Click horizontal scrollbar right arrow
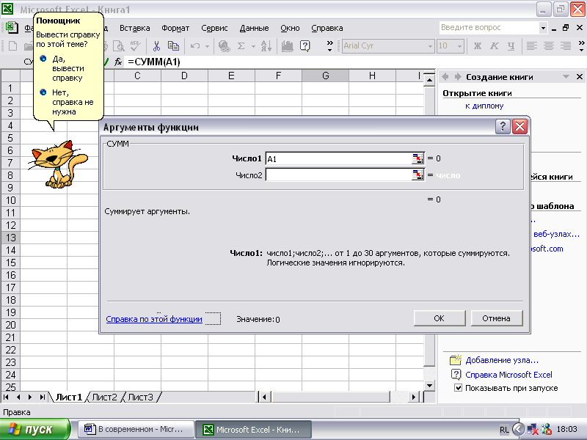The width and height of the screenshot is (587, 440). pos(413,397)
